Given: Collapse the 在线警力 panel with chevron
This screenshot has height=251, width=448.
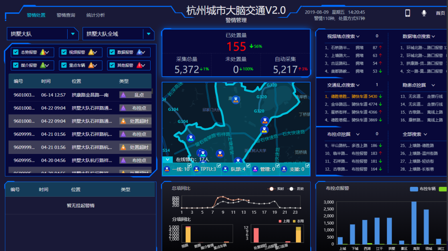Looking at the screenshot, I should [x=167, y=159].
